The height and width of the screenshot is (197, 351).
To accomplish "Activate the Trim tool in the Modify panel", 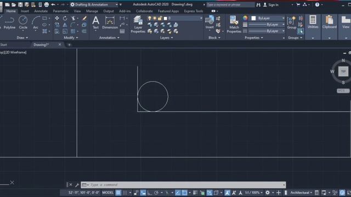I will click(x=73, y=18).
